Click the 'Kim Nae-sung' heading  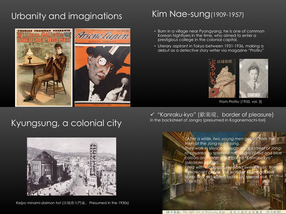[x=181, y=14]
